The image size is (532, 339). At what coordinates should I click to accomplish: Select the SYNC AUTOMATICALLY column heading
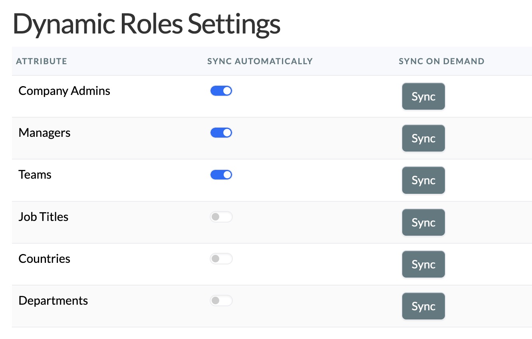pyautogui.click(x=260, y=61)
